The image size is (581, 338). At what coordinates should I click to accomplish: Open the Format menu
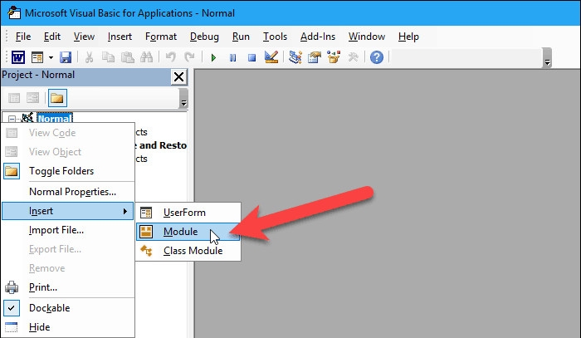pos(161,37)
